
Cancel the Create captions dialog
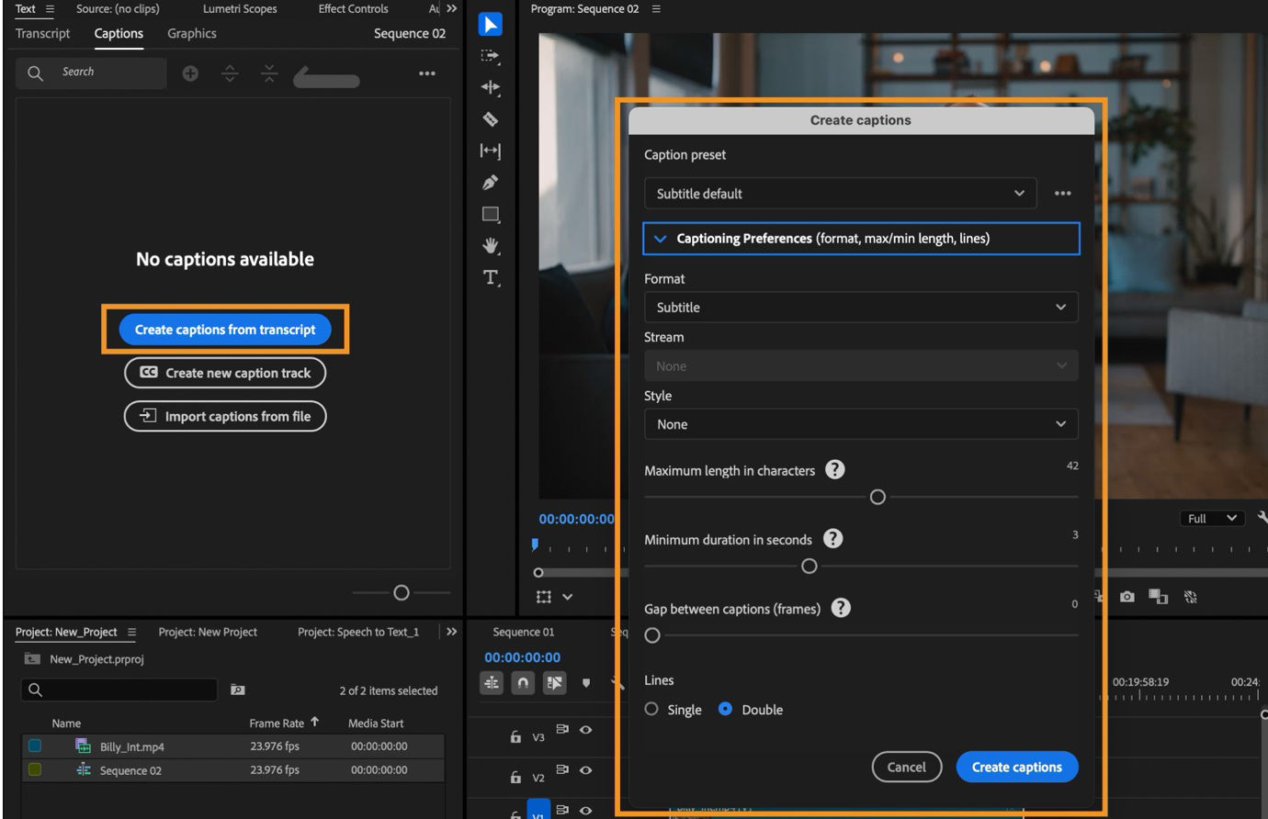906,767
